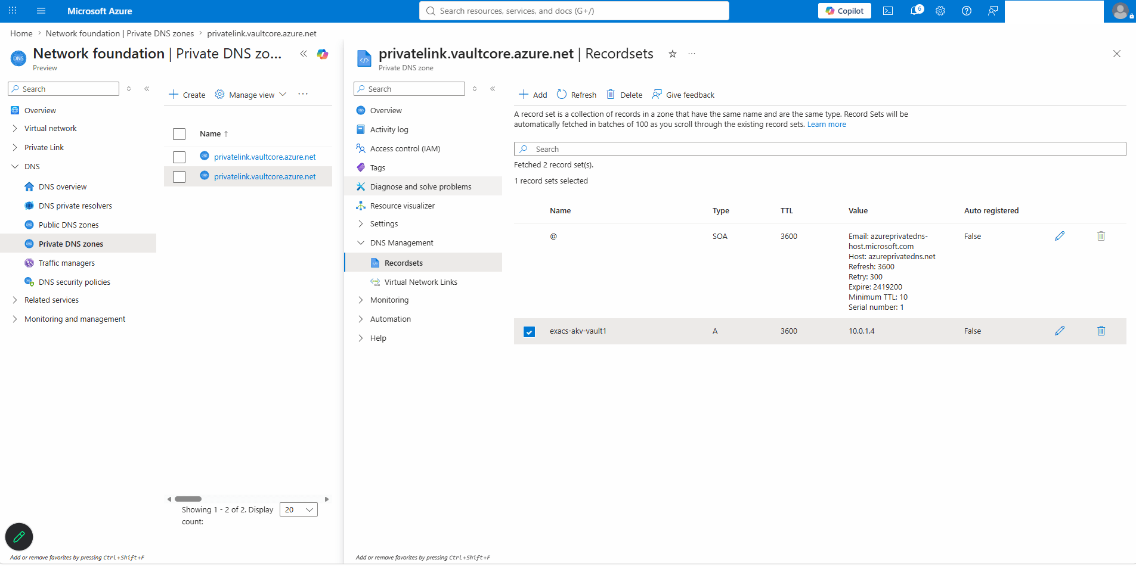Edit the exacs-akv-vault1 record pencil icon

[x=1060, y=331]
